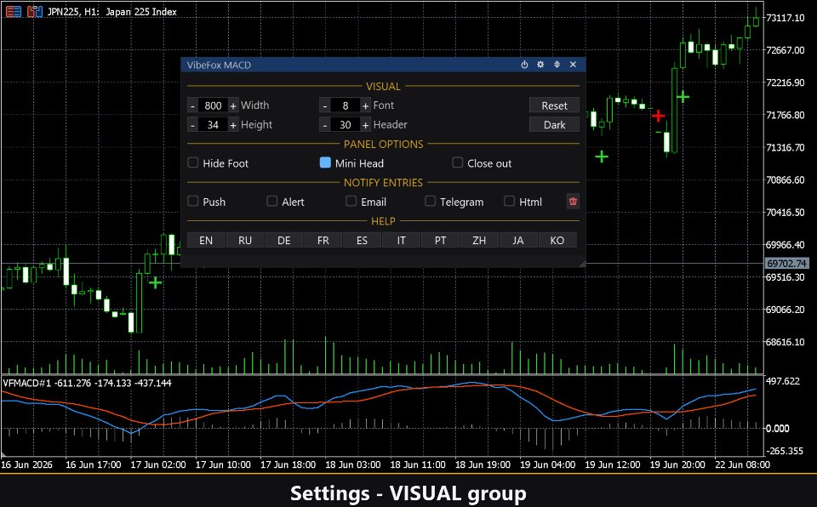Image resolution: width=817 pixels, height=507 pixels.
Task: Select IT help language
Action: (x=401, y=240)
